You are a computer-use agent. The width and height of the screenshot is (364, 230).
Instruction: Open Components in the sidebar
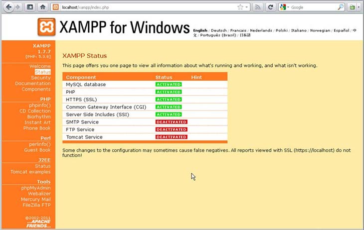coord(36,89)
